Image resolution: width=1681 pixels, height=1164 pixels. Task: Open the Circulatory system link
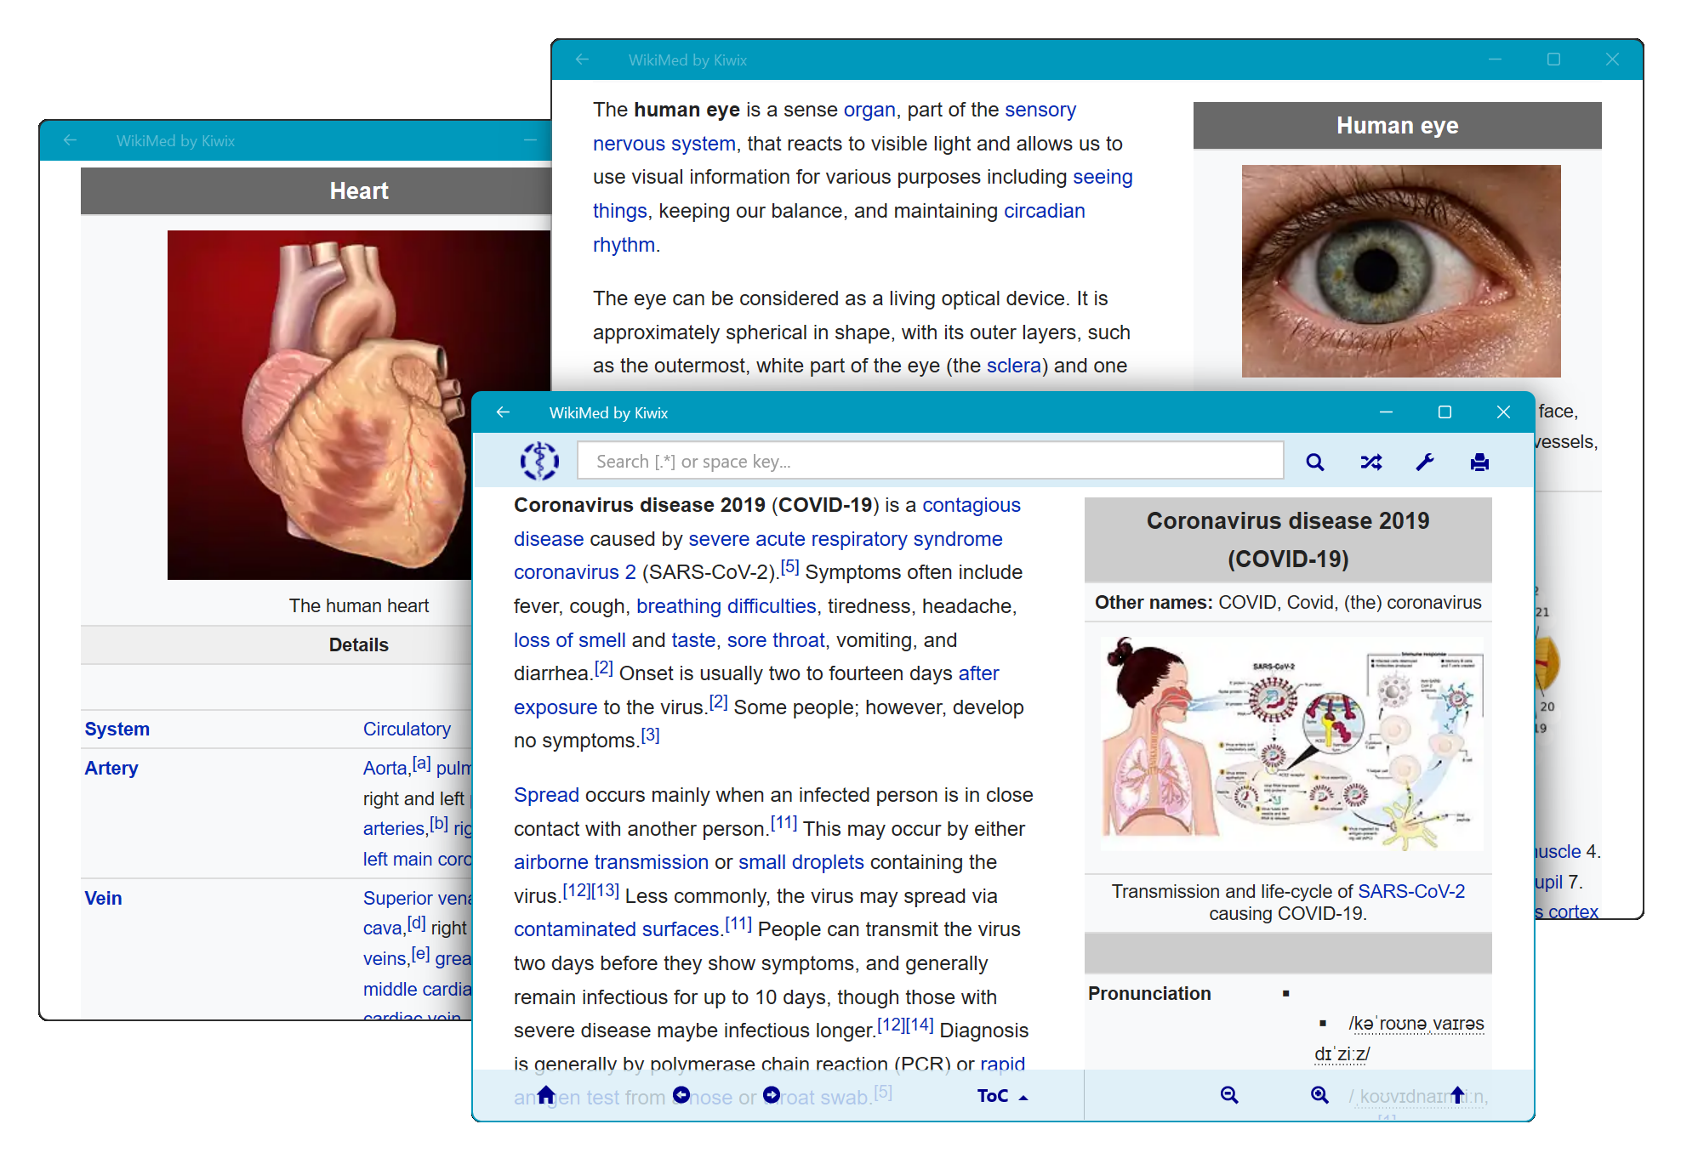coord(407,729)
